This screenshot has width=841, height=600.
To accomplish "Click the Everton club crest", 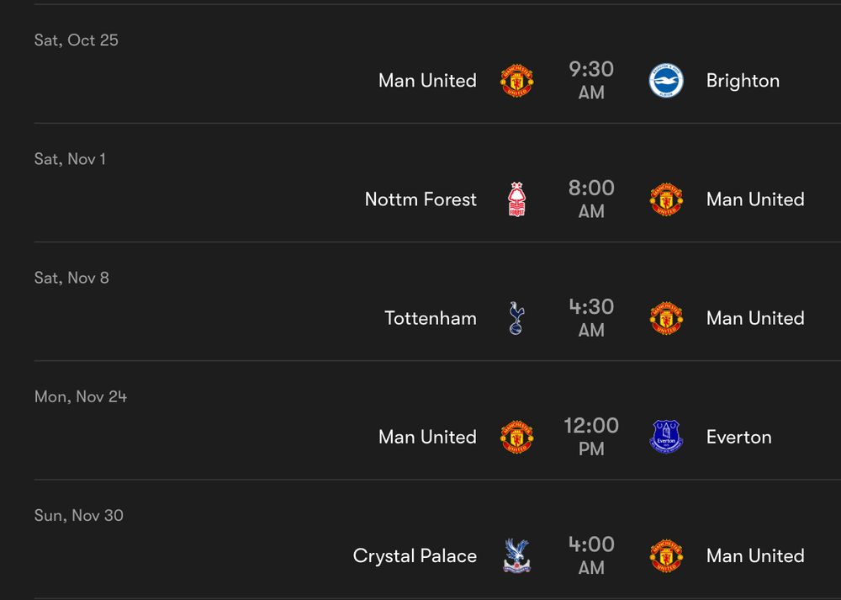I will tap(665, 437).
